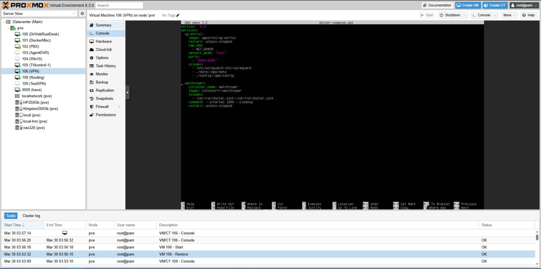This screenshot has width=541, height=269.
Task: Select the Console menu item in sidebar
Action: [106, 33]
